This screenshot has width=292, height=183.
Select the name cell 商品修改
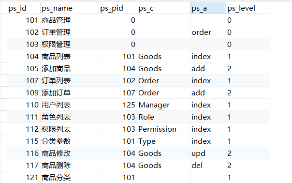tap(70, 153)
